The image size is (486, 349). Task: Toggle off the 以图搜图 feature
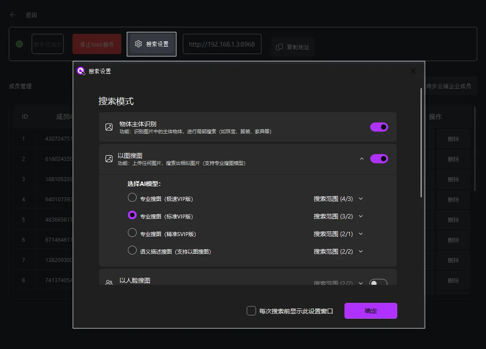click(x=379, y=159)
